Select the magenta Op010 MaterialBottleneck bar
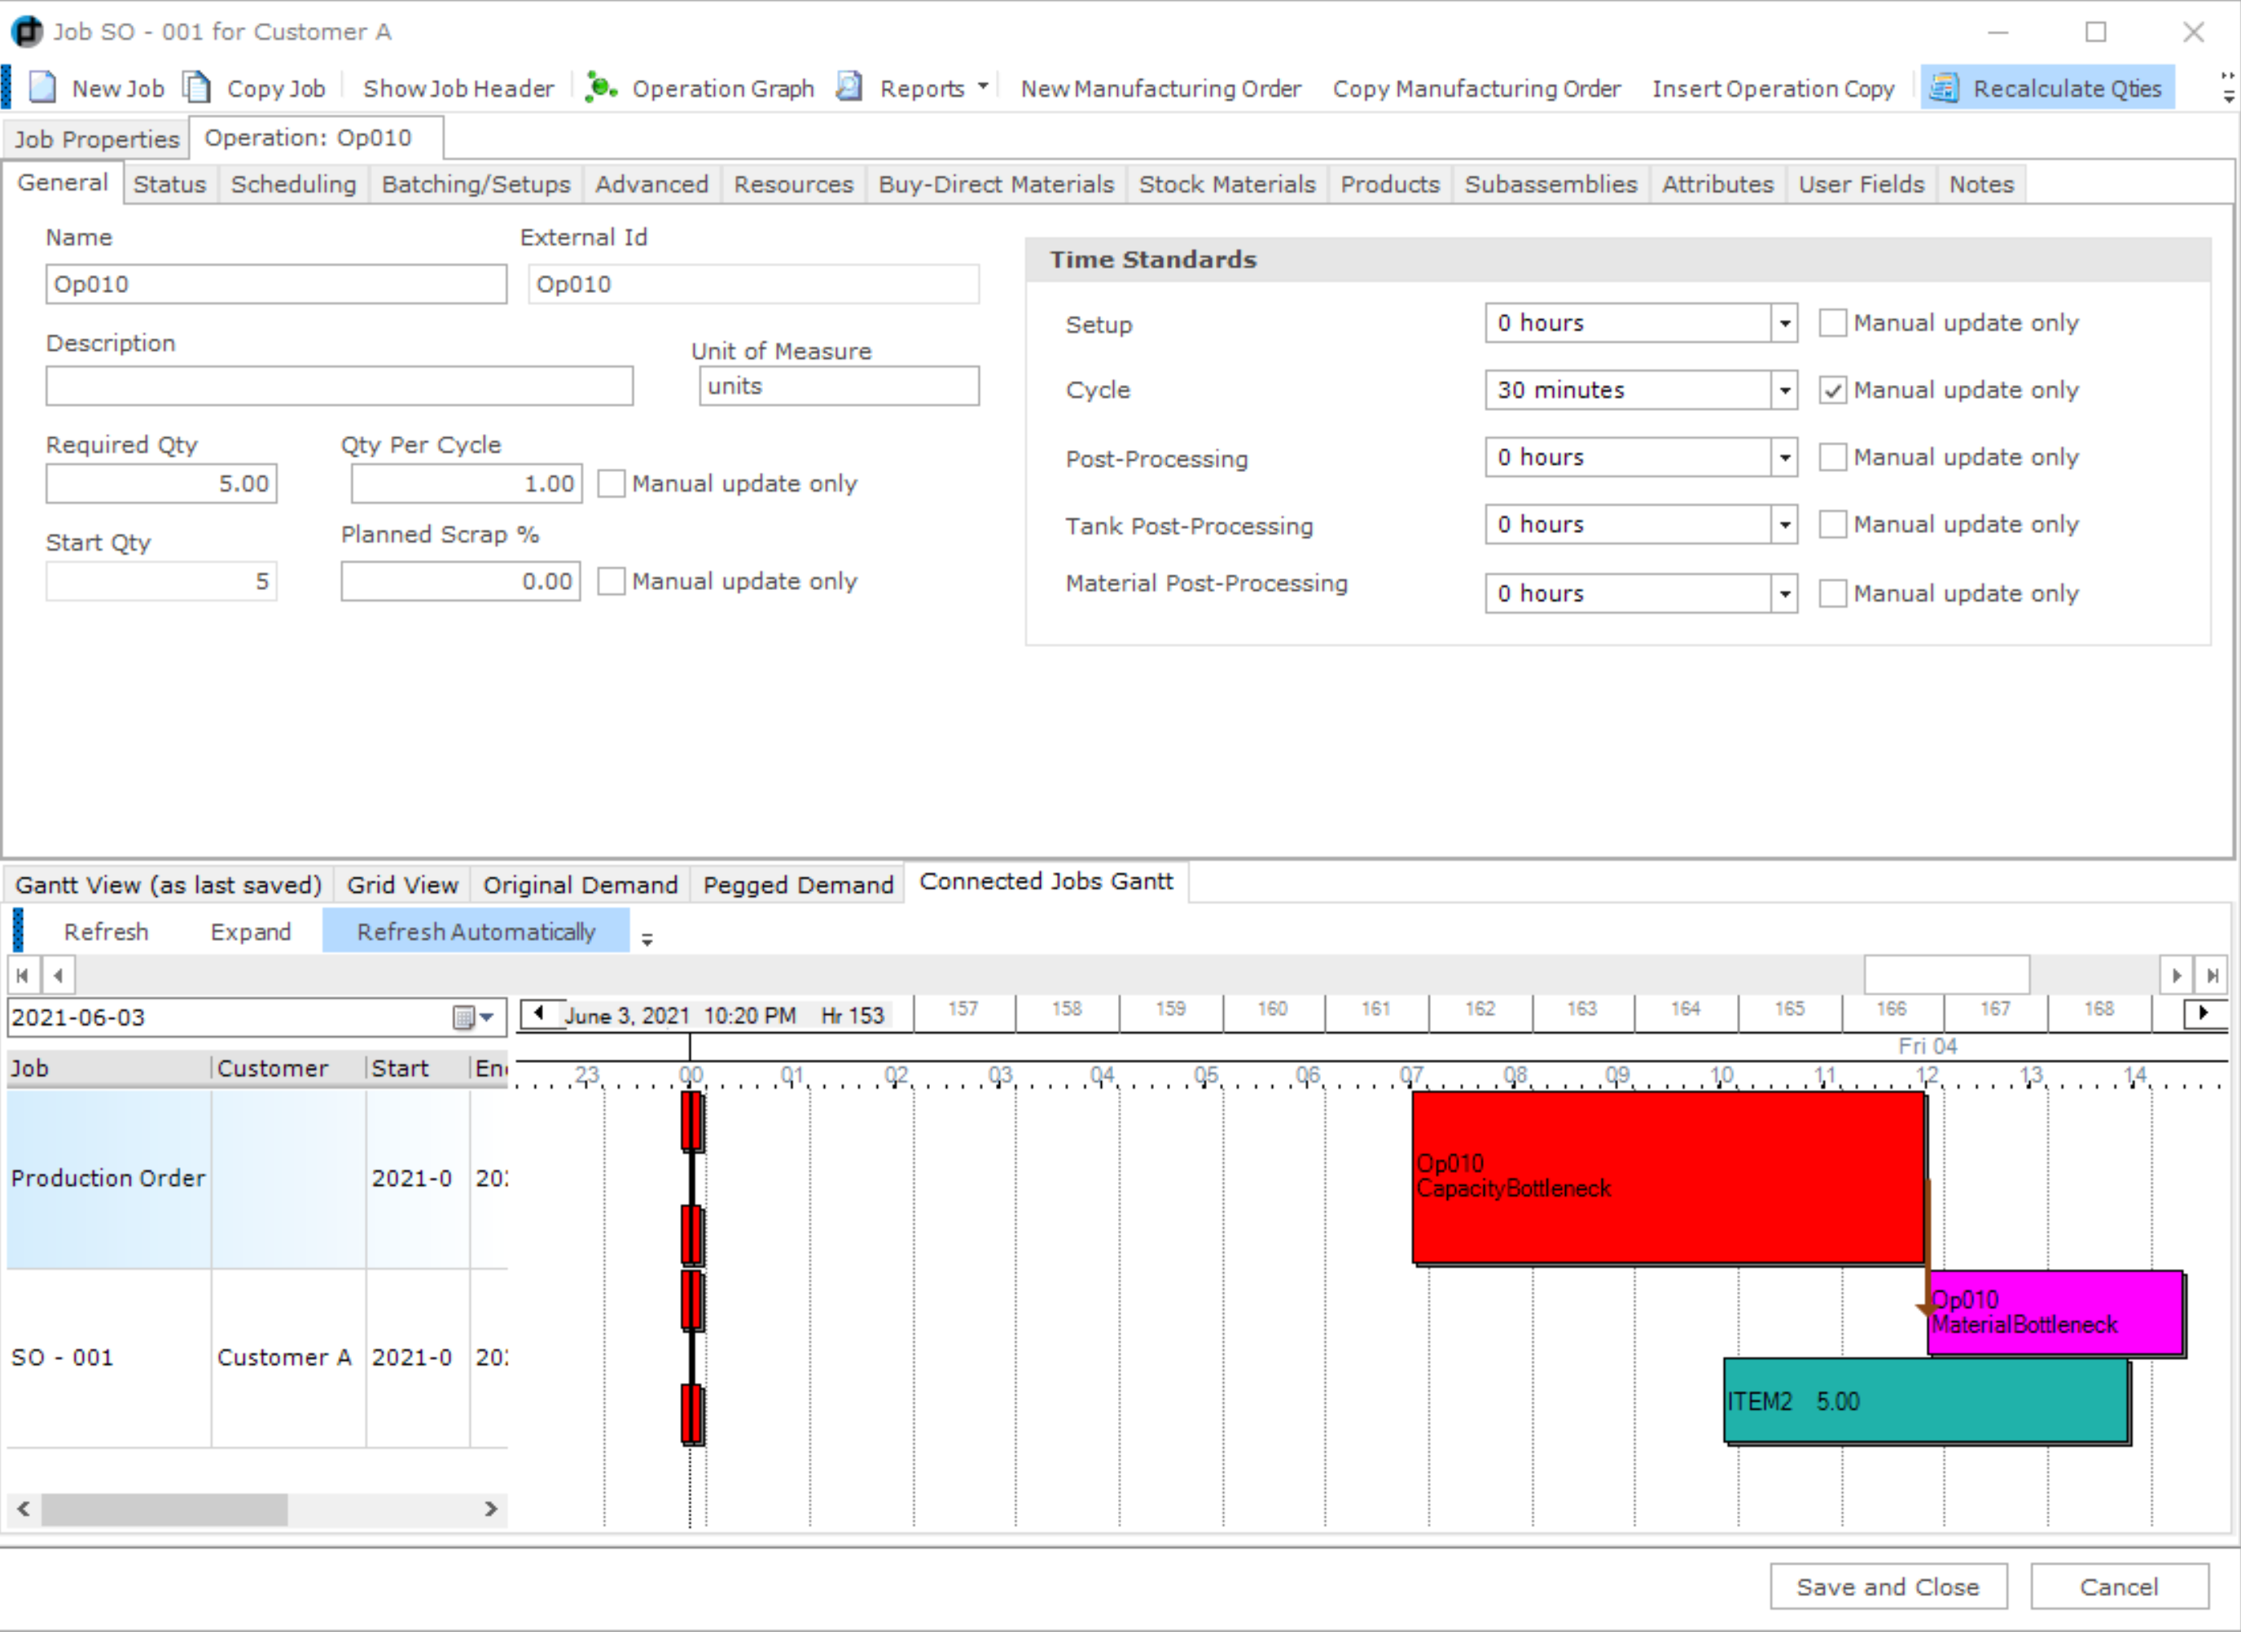Viewport: 2241px width, 1632px height. click(x=2055, y=1314)
